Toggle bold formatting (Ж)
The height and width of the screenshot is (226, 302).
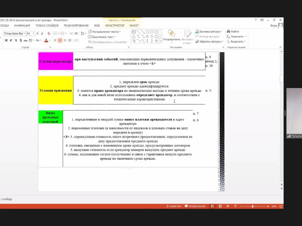click(x=6, y=40)
